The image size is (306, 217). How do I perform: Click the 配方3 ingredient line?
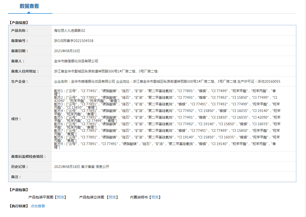[x=167, y=106]
